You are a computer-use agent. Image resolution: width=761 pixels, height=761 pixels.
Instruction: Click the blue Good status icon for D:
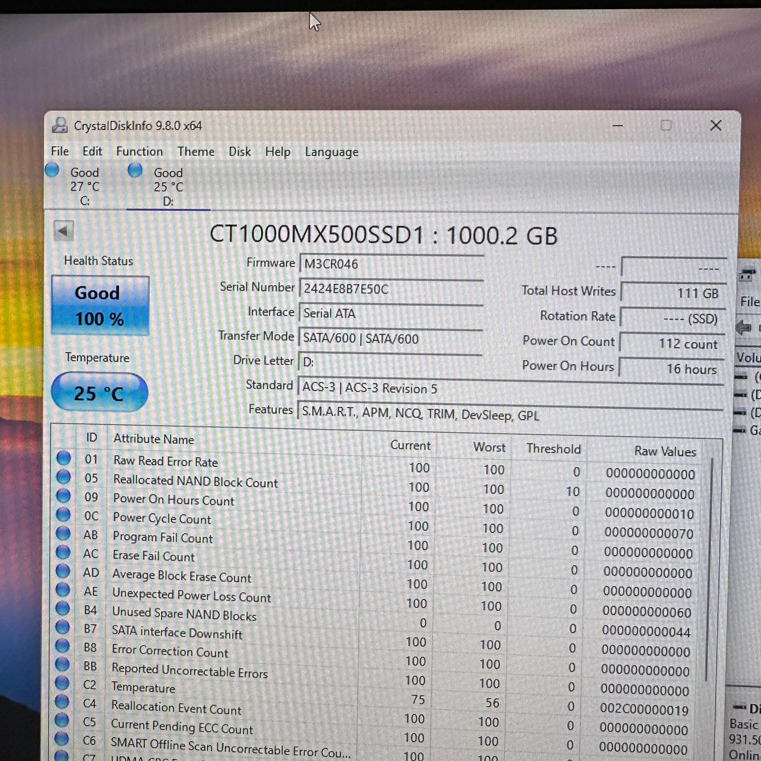coord(135,170)
